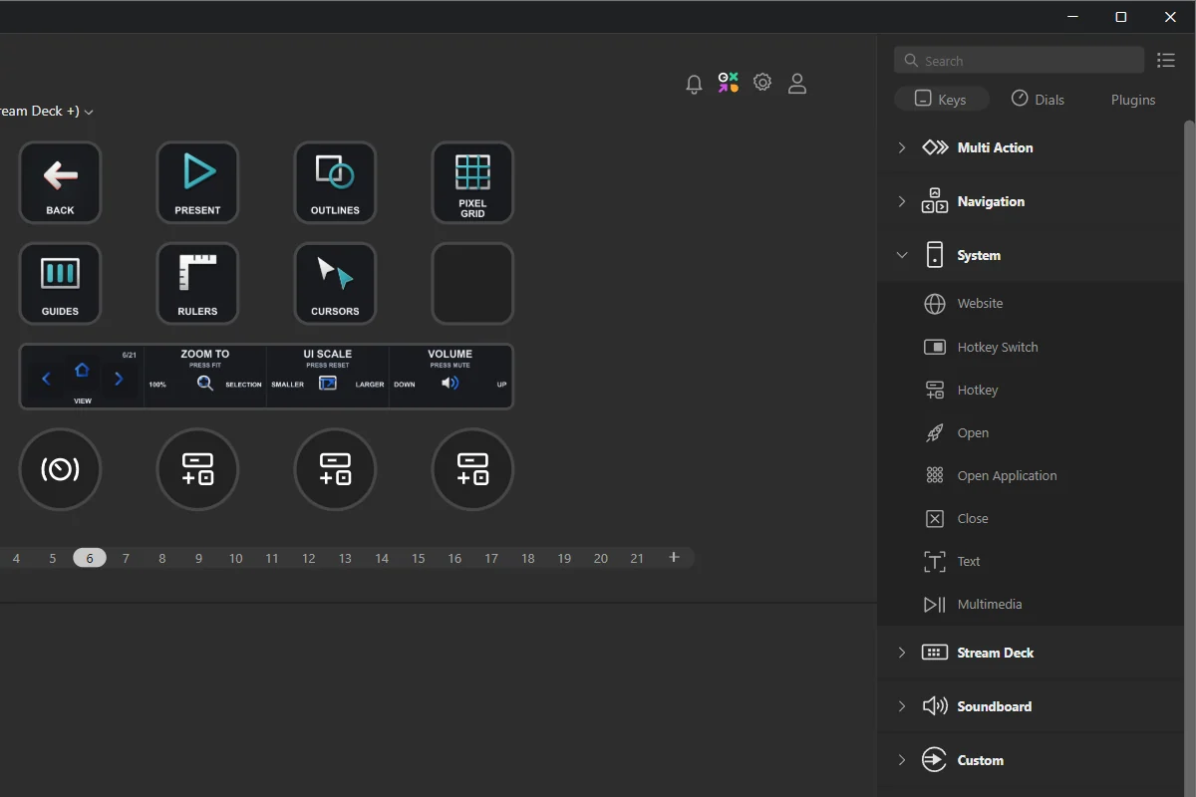The width and height of the screenshot is (1196, 797).
Task: Select the empty key slot beside CURSORS
Action: [x=472, y=284]
